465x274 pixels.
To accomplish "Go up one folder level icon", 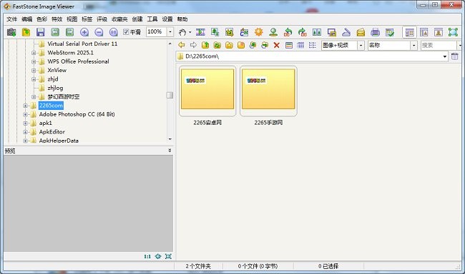I will pyautogui.click(x=205, y=45).
